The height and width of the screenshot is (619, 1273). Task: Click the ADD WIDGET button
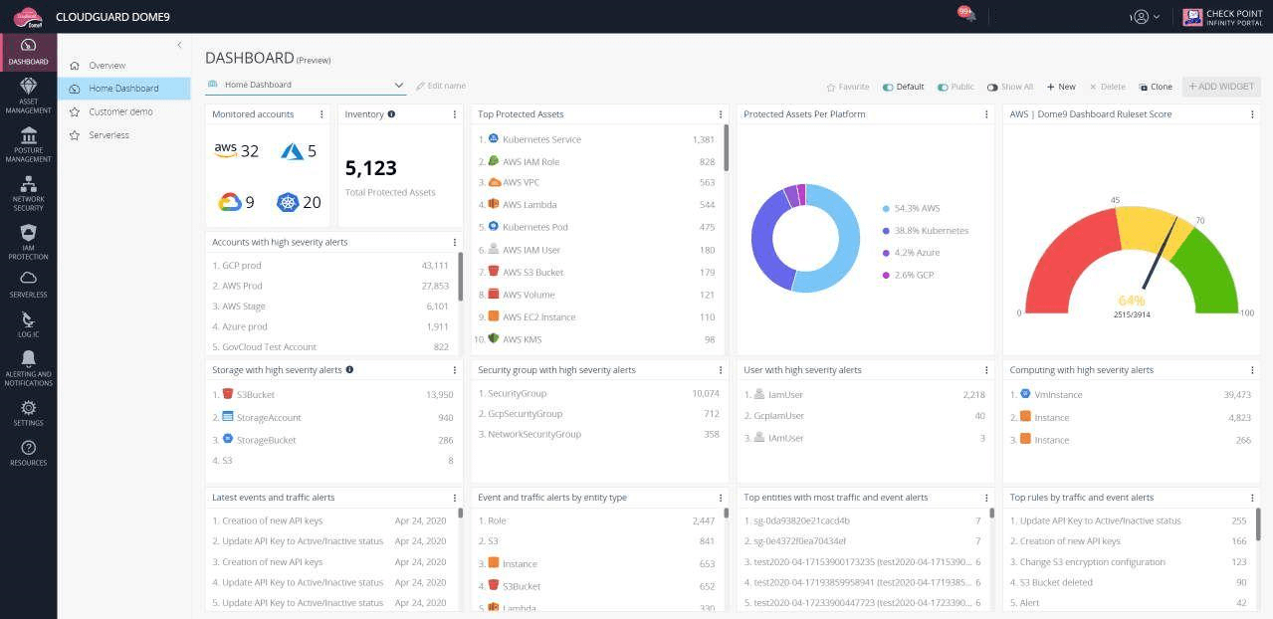coord(1221,87)
